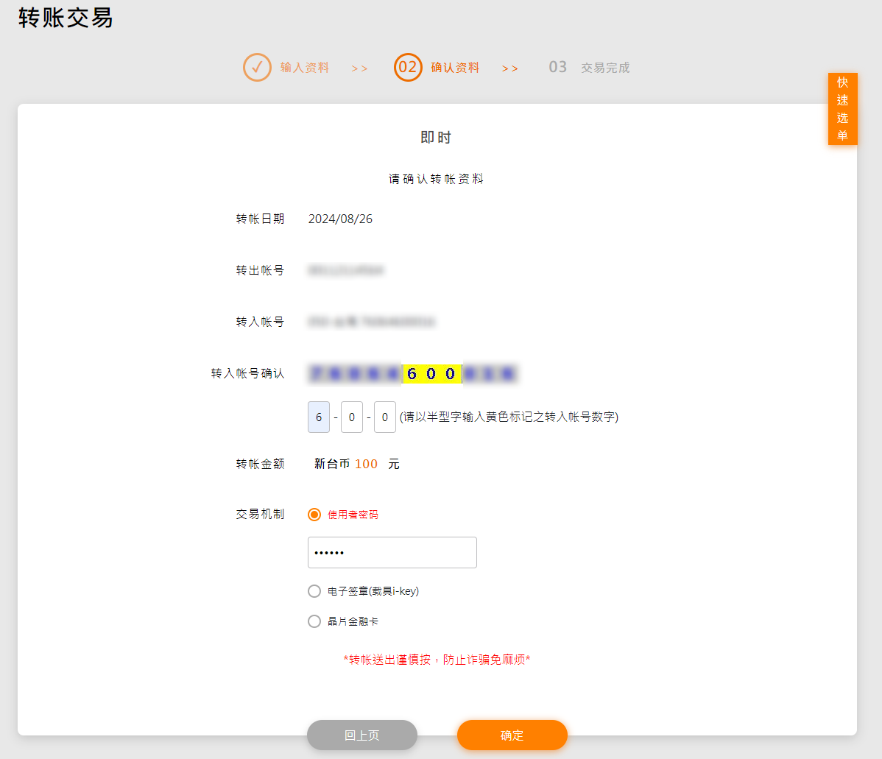882x759 pixels.
Task: Click the arrows right after 输入资料
Action: (359, 68)
